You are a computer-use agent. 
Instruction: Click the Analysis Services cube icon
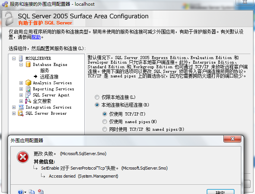(x=28, y=83)
